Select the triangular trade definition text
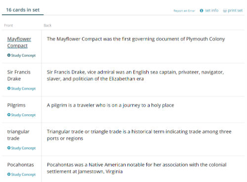The width and height of the screenshot is (247, 182). click(x=139, y=135)
